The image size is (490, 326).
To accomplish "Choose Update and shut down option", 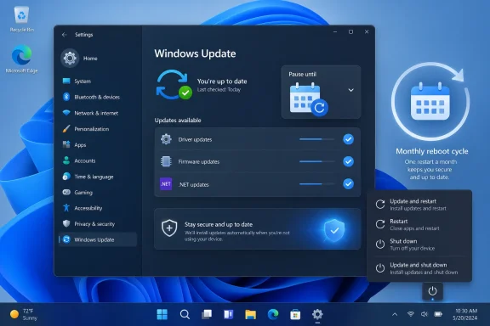I will pyautogui.click(x=419, y=268).
